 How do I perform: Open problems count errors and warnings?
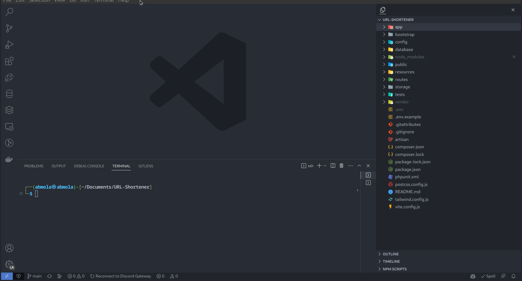(x=76, y=276)
